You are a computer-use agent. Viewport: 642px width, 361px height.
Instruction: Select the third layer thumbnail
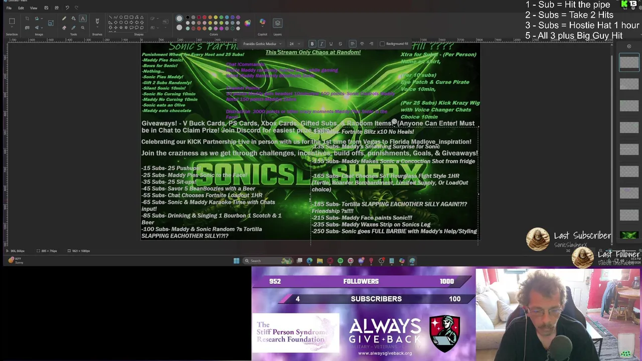629,105
